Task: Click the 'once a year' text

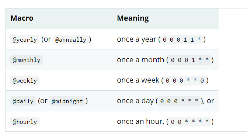Action: (x=136, y=39)
